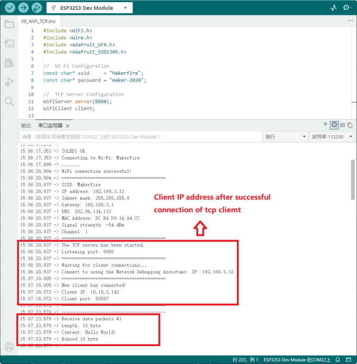Open the user profile account icon
Viewport: 357px width, 364px height.
click(x=9, y=347)
